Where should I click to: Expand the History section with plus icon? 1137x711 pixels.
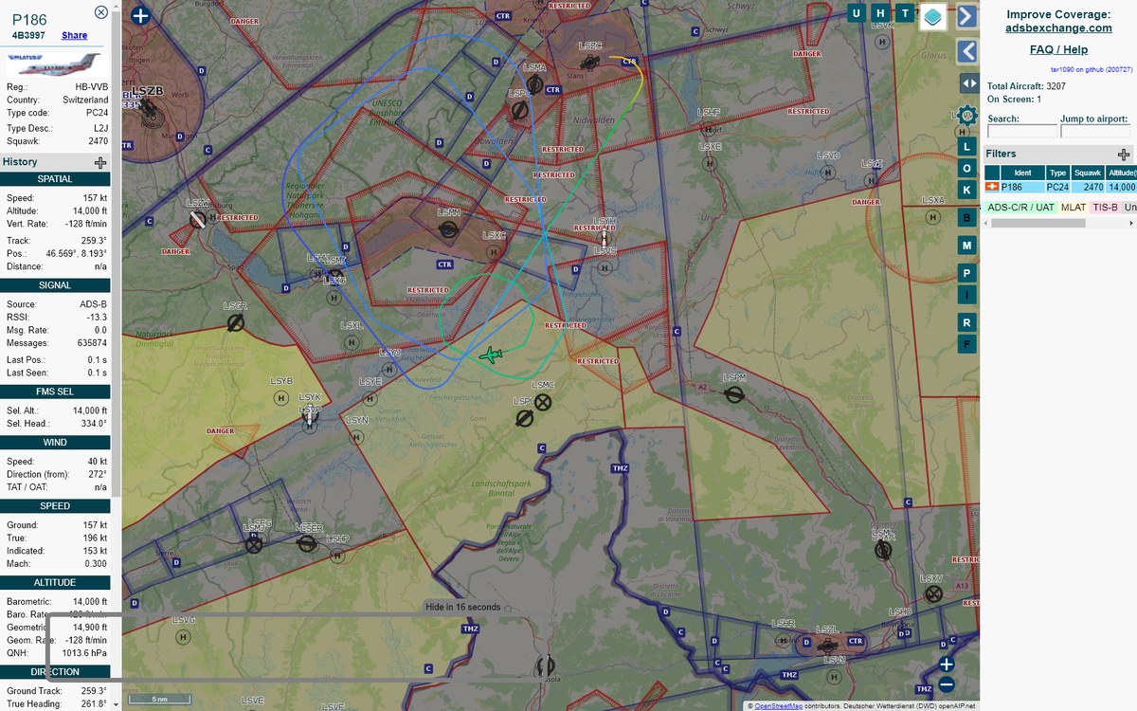(x=100, y=162)
